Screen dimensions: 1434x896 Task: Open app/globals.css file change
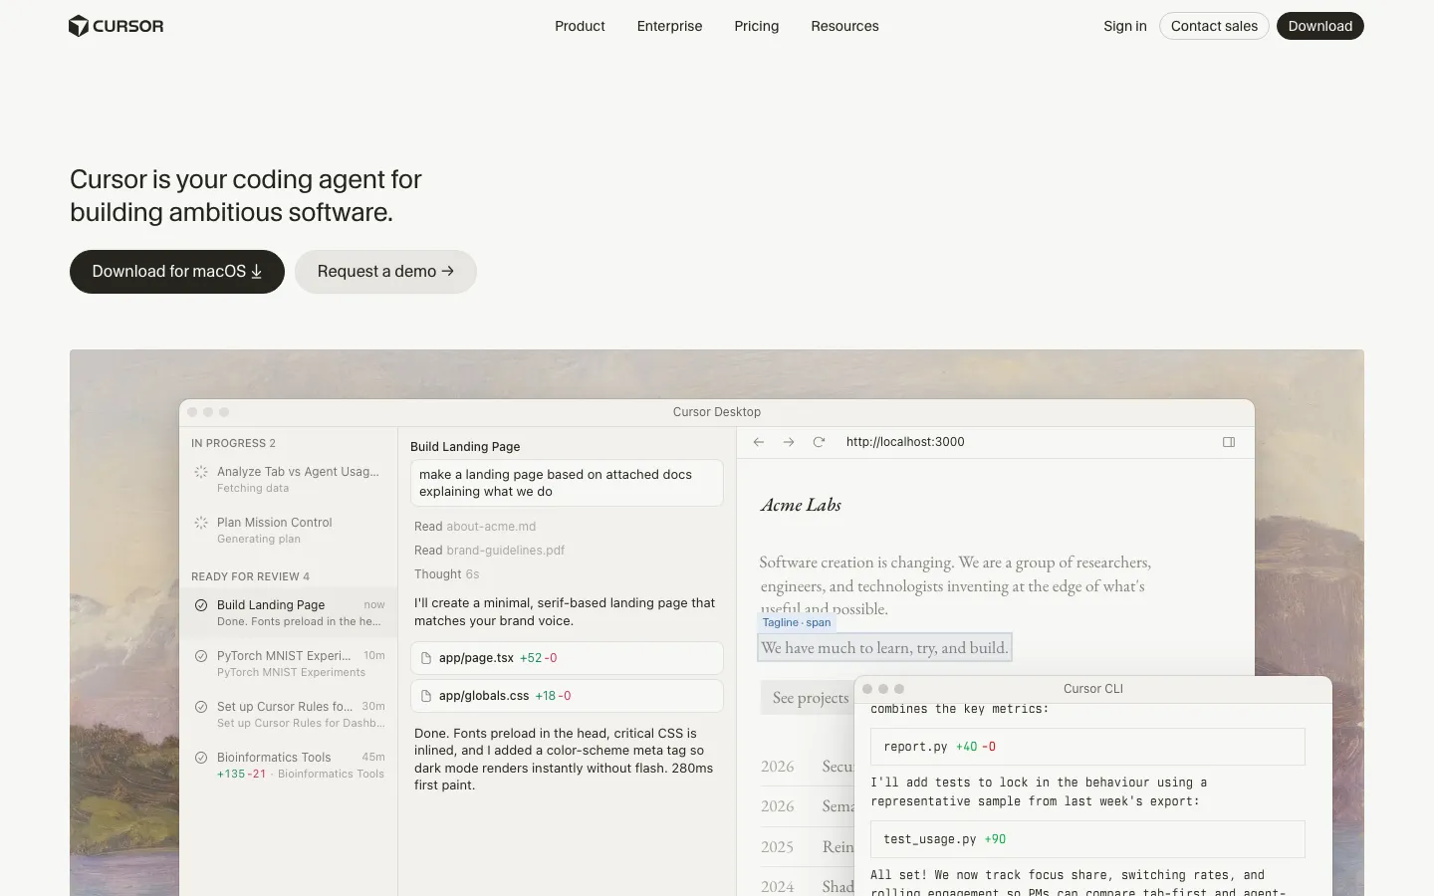567,696
